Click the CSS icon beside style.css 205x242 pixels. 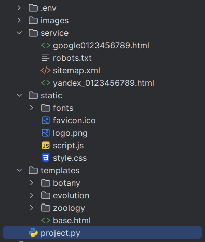coord(46,158)
